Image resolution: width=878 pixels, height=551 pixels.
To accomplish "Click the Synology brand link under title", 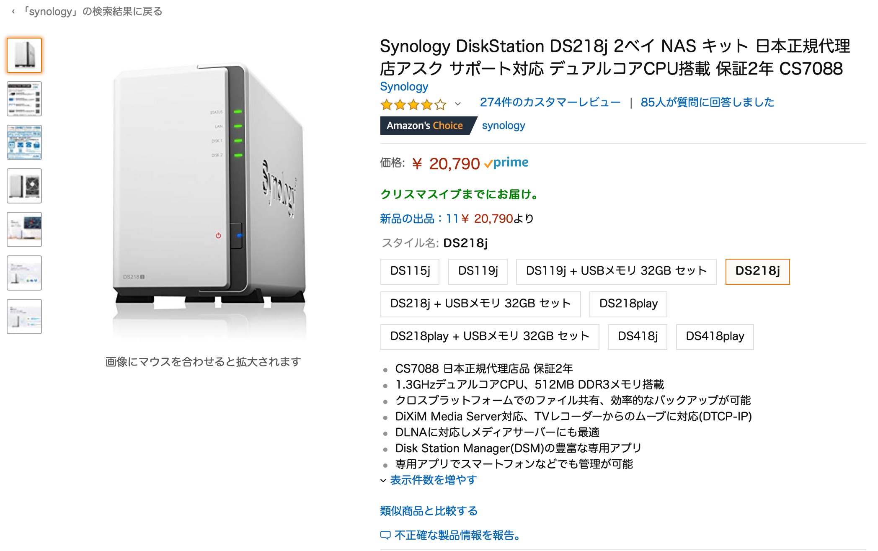I will 404,87.
